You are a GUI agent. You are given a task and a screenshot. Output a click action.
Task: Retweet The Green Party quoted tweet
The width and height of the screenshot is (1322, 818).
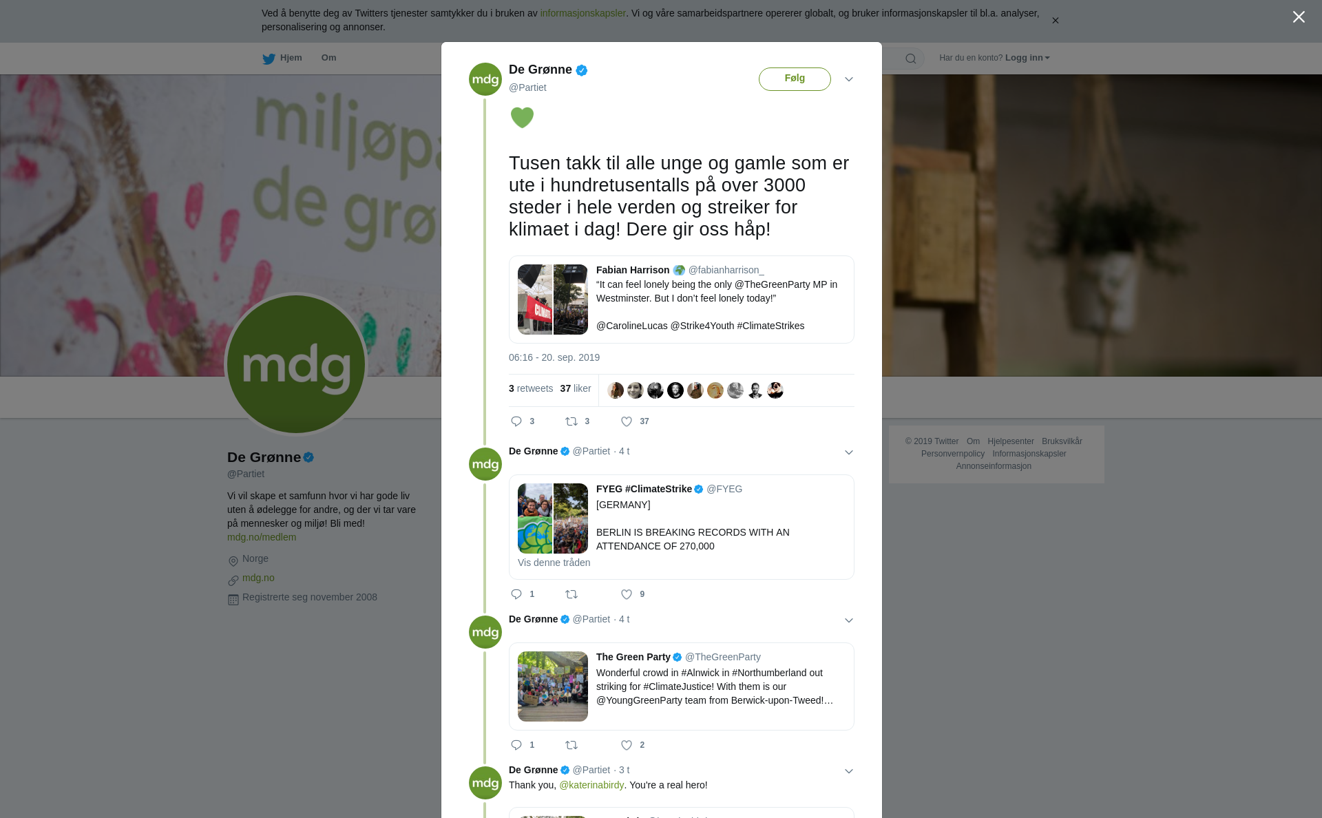[571, 745]
